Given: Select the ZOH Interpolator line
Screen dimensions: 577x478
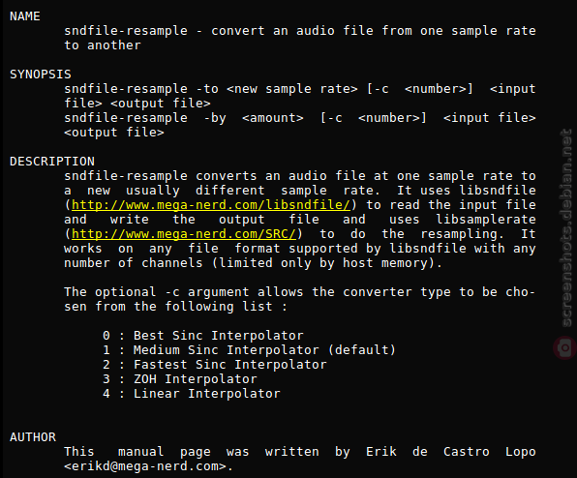Looking at the screenshot, I should (179, 379).
